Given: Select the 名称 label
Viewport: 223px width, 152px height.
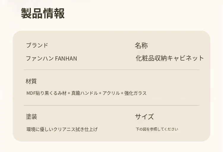Looking at the screenshot, I should point(141,45).
